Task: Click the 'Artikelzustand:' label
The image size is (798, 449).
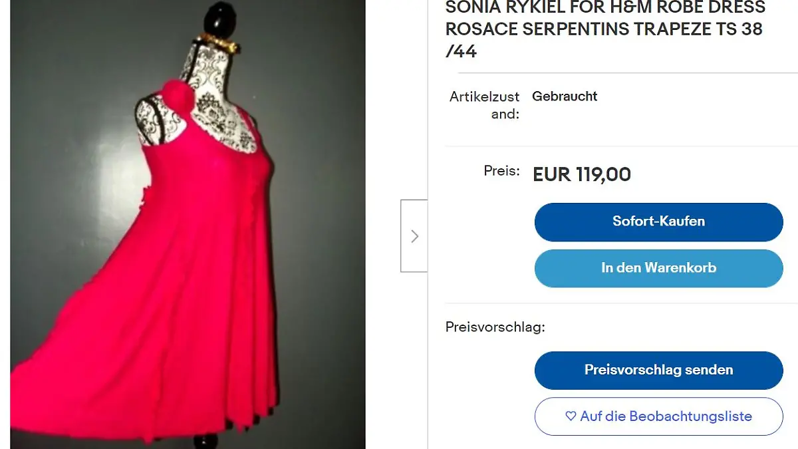Action: coord(484,105)
